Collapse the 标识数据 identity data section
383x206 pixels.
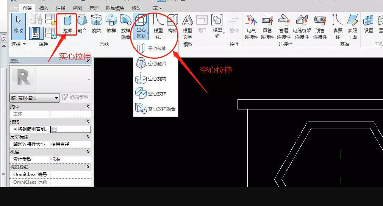[88, 167]
